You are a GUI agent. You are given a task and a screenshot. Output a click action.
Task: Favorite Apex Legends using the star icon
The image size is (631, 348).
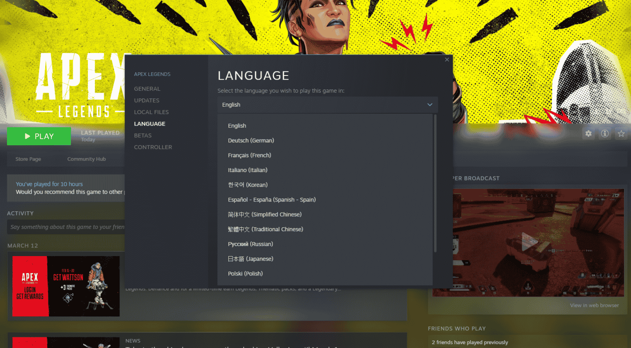(x=621, y=133)
